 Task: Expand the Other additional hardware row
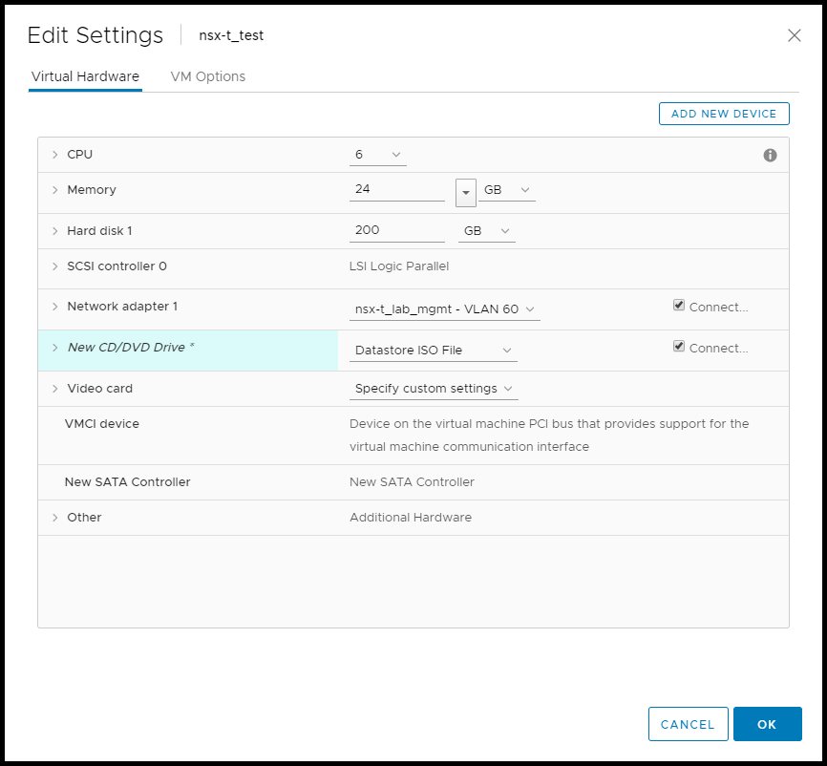click(55, 518)
